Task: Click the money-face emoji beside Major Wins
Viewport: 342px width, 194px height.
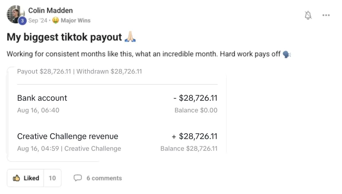Action: click(56, 21)
